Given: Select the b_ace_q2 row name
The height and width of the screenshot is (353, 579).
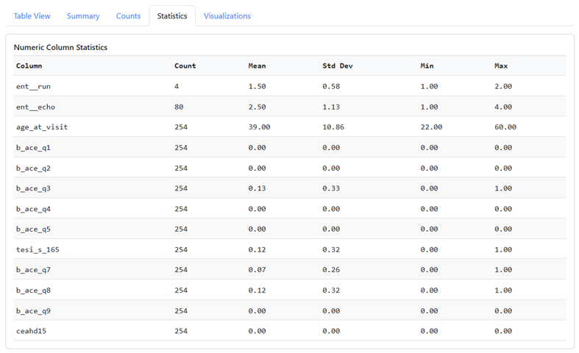Looking at the screenshot, I should click(33, 168).
